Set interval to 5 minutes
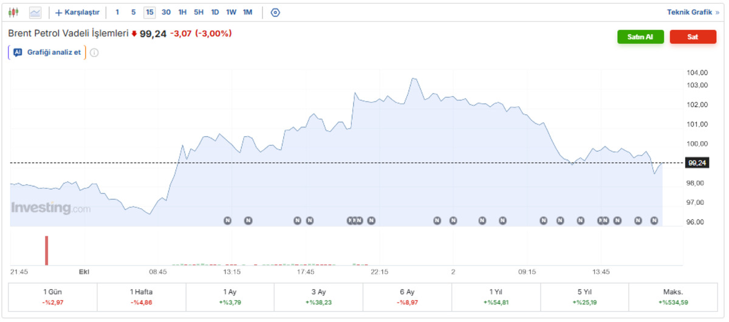This screenshot has width=729, height=322. [x=134, y=12]
